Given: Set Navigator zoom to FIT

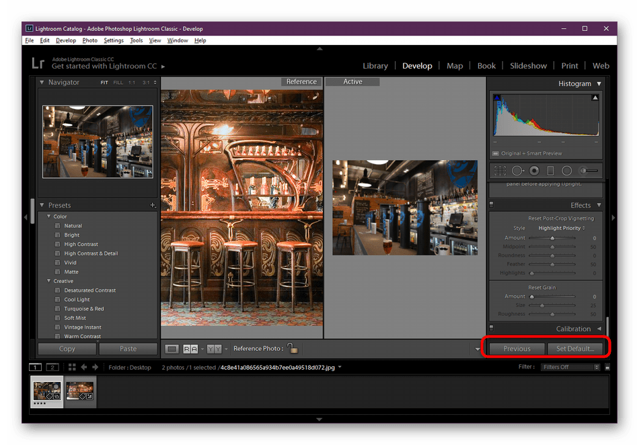Looking at the screenshot, I should click(x=104, y=83).
